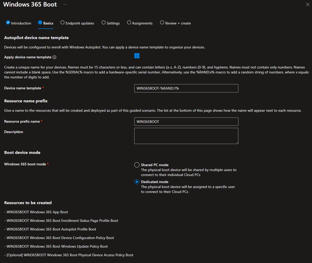
Task: Click the info icon beside Apply device name template
Action: click(54, 57)
